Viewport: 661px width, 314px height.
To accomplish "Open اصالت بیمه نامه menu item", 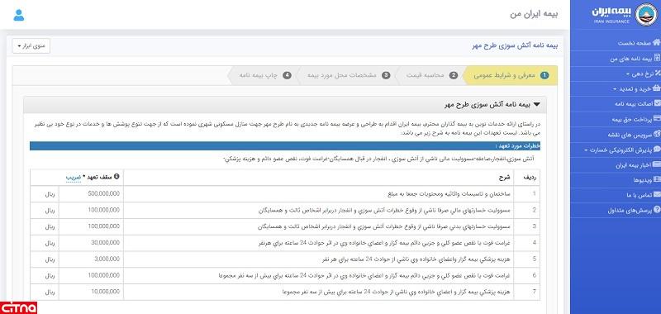I will click(x=634, y=104).
